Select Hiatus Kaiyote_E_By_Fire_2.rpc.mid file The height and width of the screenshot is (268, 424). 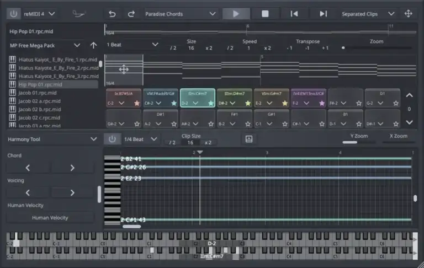tap(59, 68)
